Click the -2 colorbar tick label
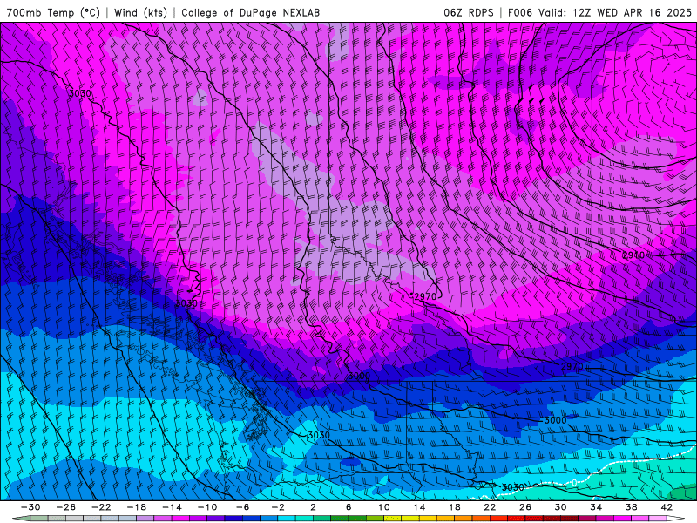The width and height of the screenshot is (697, 523). click(x=278, y=507)
